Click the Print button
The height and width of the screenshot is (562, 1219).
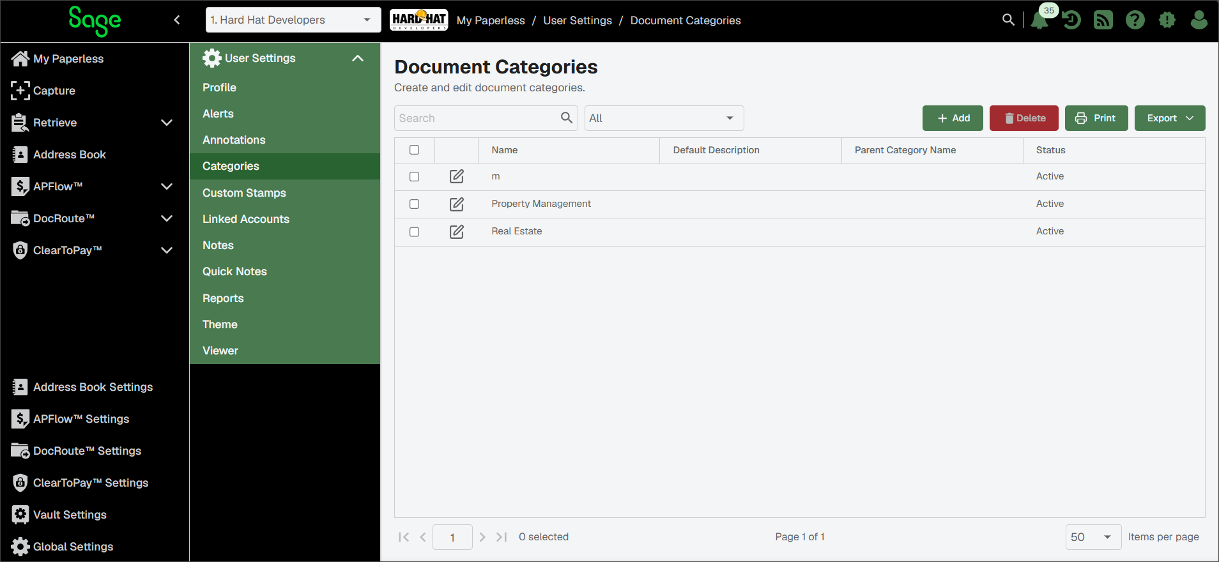tap(1096, 118)
